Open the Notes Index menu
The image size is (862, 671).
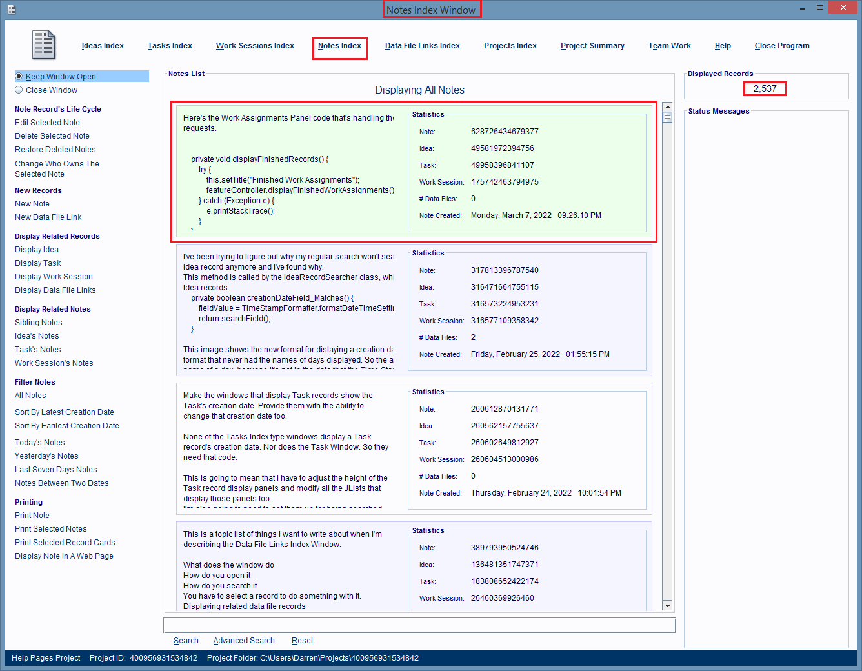[x=339, y=46]
